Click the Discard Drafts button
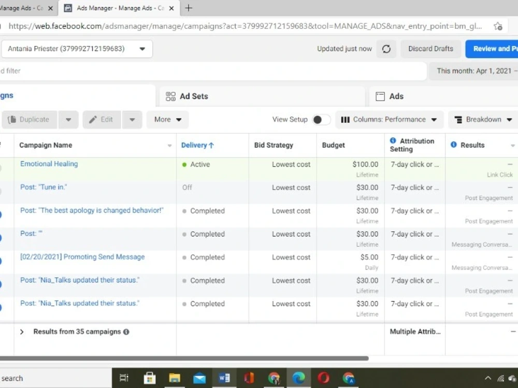This screenshot has width=518, height=388. coord(430,49)
